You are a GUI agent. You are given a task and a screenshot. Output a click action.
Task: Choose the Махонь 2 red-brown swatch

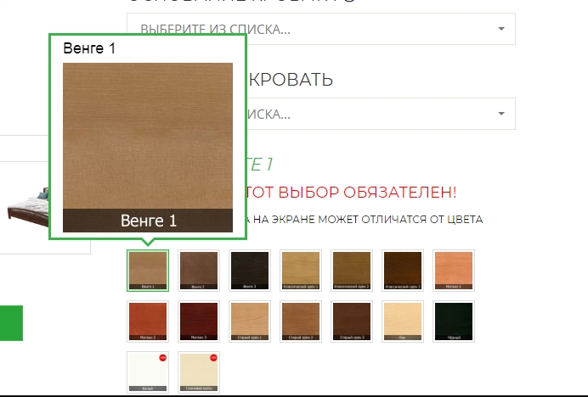[148, 322]
